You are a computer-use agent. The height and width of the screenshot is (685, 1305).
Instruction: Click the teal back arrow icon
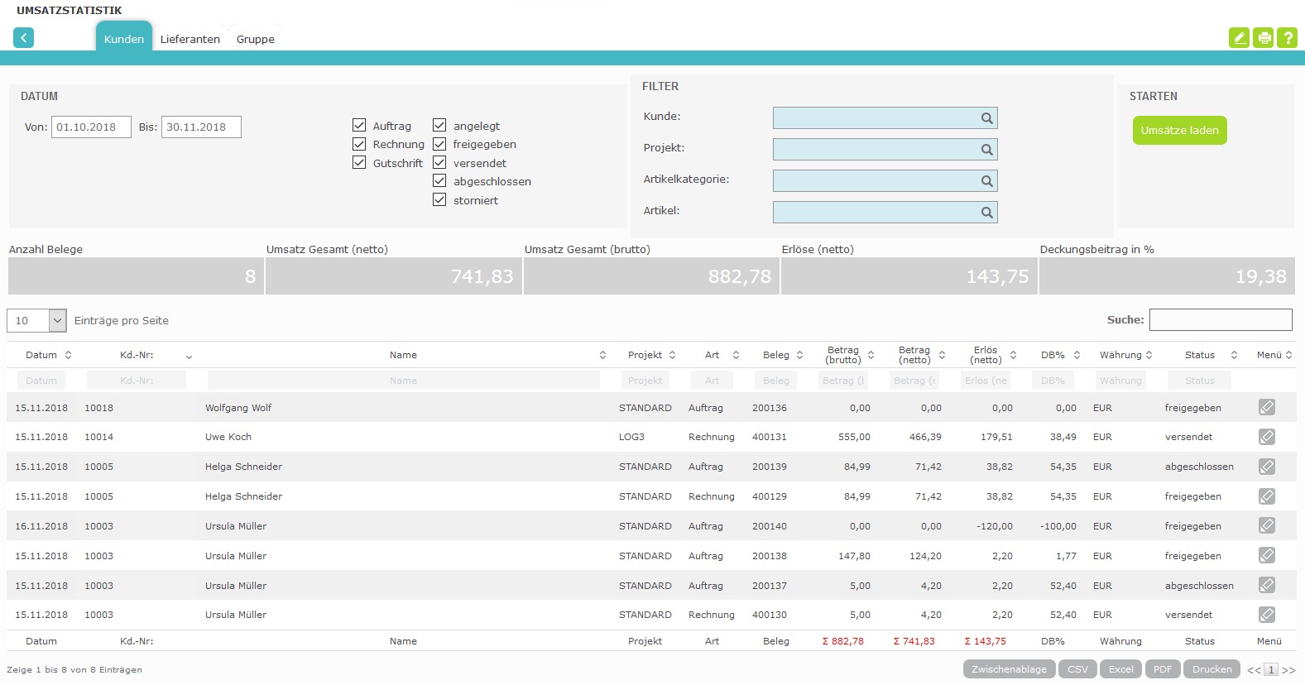tap(23, 38)
